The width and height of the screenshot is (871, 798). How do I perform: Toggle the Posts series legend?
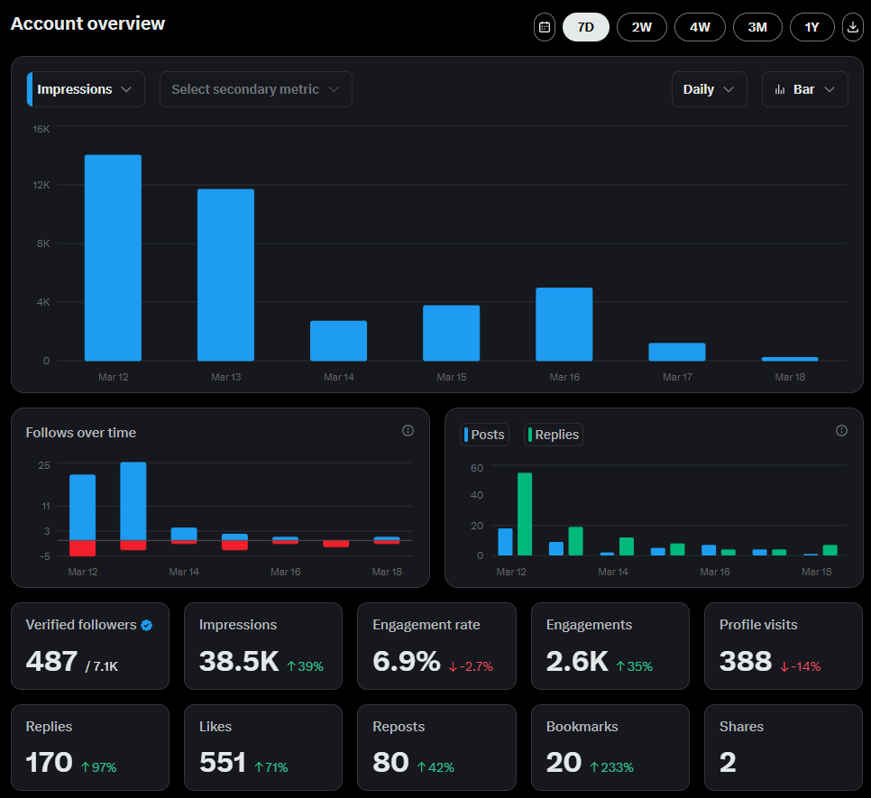pyautogui.click(x=484, y=435)
